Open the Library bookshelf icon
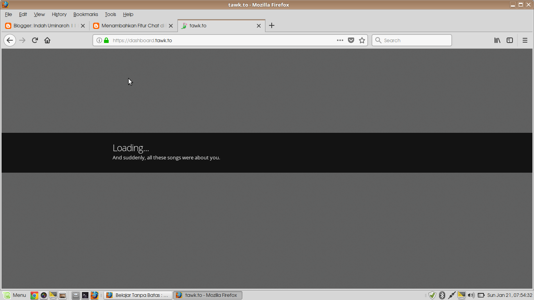 pyautogui.click(x=497, y=40)
